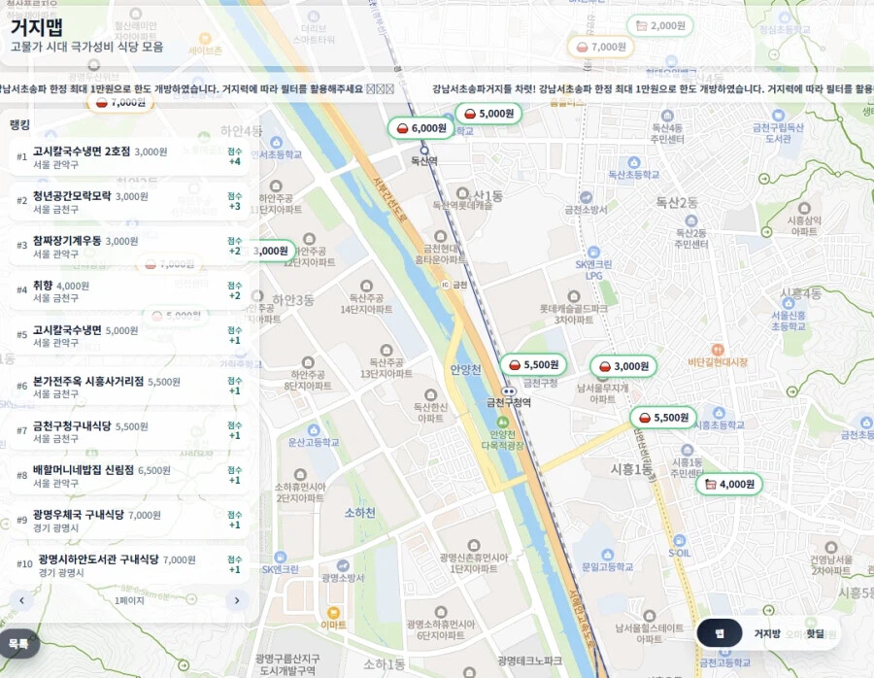Toggle the 목록 list panel
This screenshot has width=874, height=678.
pyautogui.click(x=18, y=643)
